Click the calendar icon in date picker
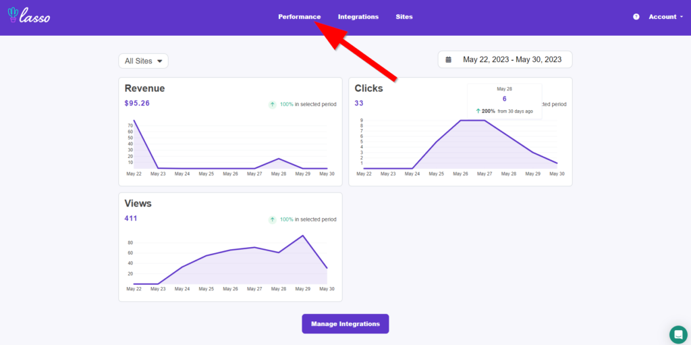This screenshot has width=691, height=345. coord(448,59)
